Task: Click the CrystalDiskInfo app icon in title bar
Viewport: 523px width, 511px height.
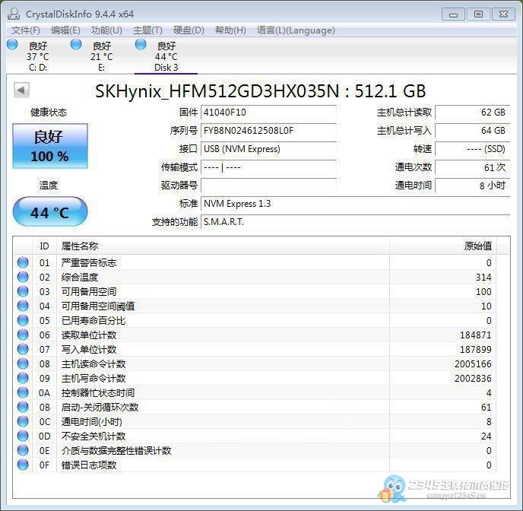Action: [14, 14]
